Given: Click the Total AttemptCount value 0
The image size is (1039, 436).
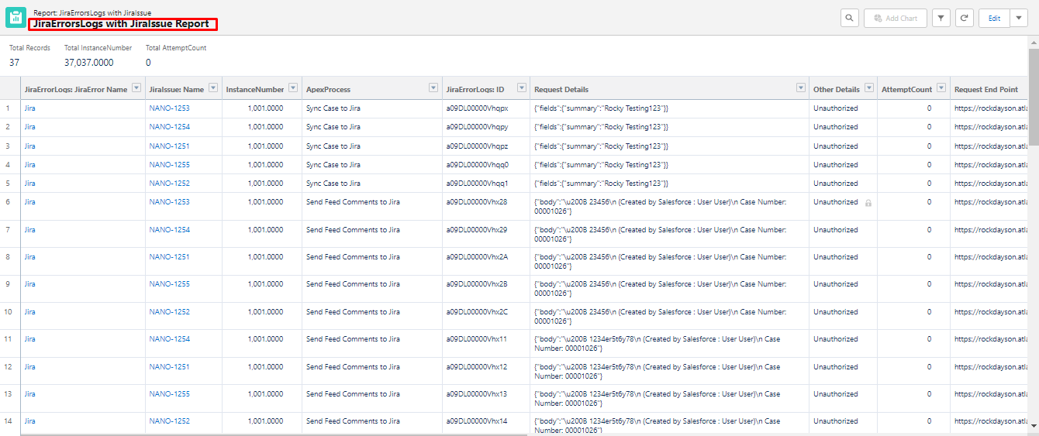Looking at the screenshot, I should tap(148, 62).
